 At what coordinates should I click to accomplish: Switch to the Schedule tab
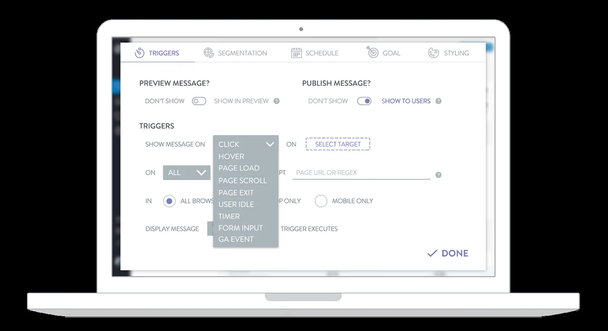[x=323, y=53]
